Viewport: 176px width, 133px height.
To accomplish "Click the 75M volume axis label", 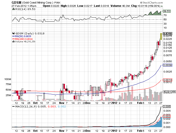I will pos(8,84).
